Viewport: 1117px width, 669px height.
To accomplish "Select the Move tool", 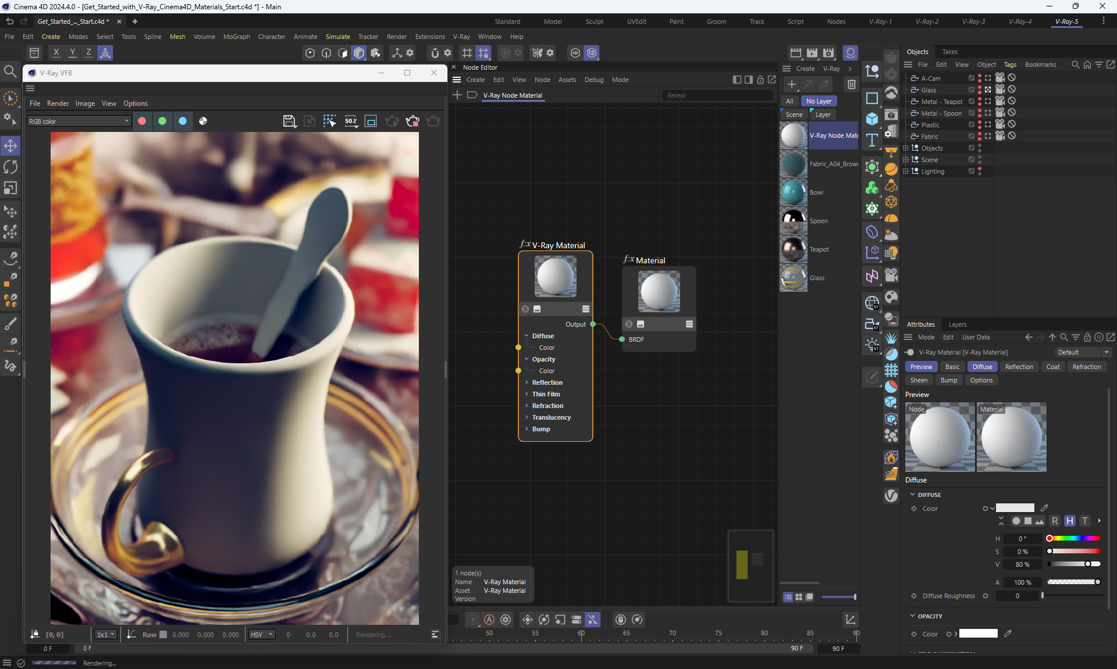I will coord(10,145).
